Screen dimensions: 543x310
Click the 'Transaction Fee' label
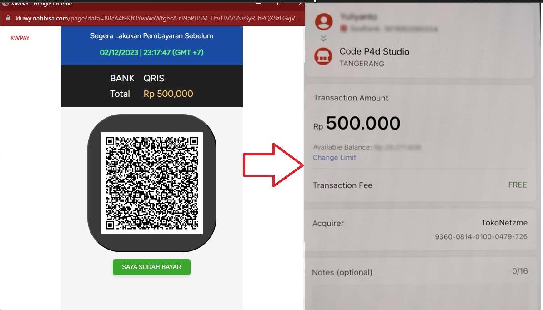click(x=342, y=185)
